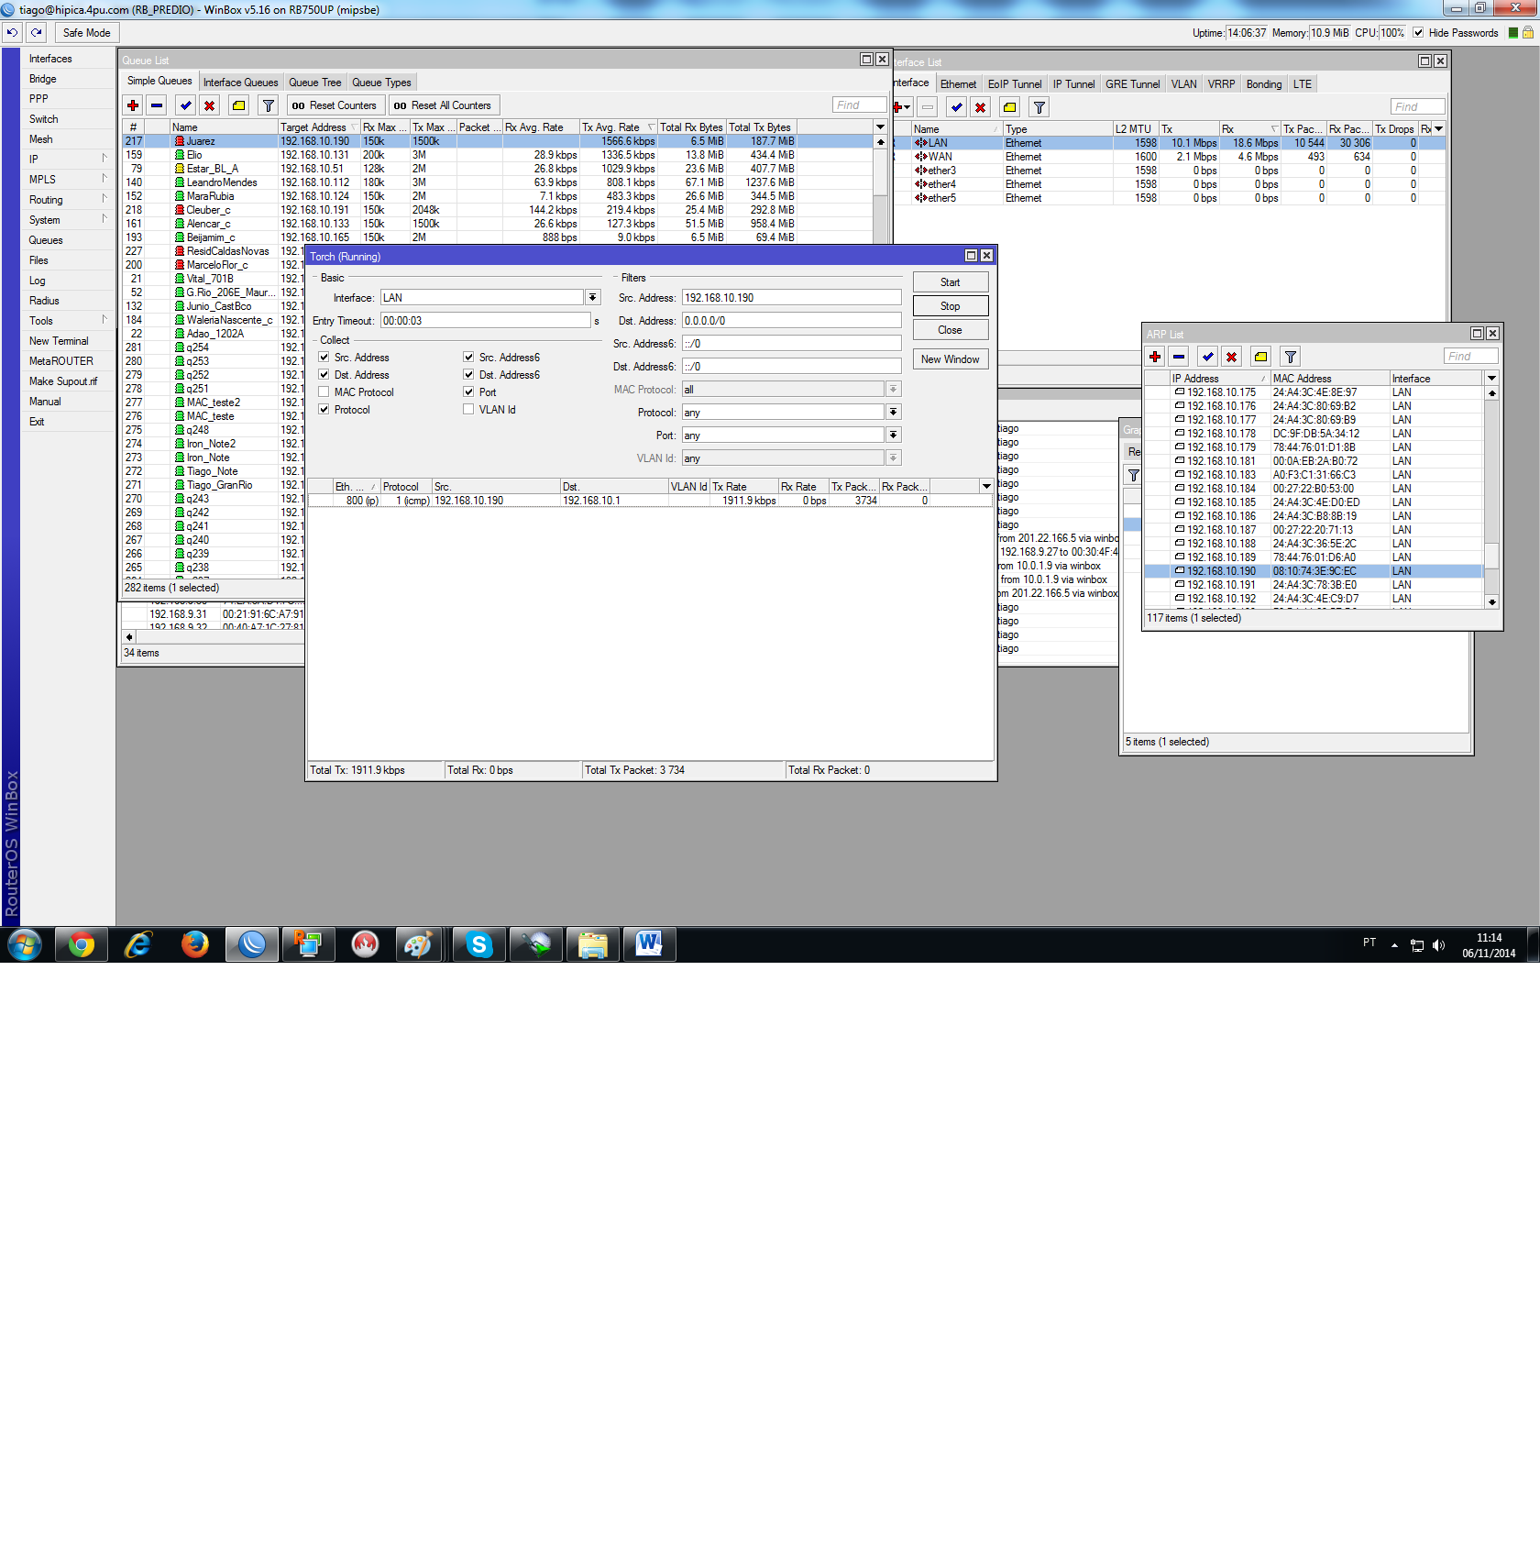Add comment in Interface List toolbar
The image size is (1540, 1544).
[1010, 107]
